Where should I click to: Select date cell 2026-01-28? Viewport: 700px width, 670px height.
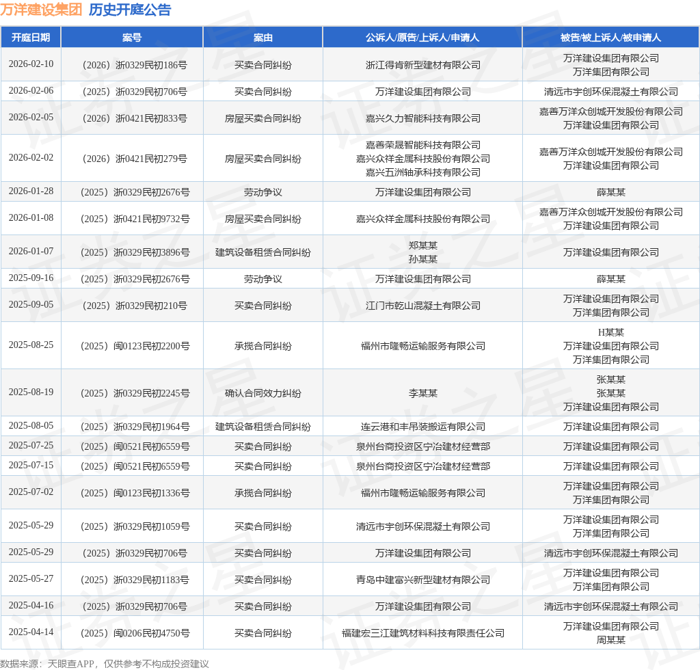[x=31, y=191]
